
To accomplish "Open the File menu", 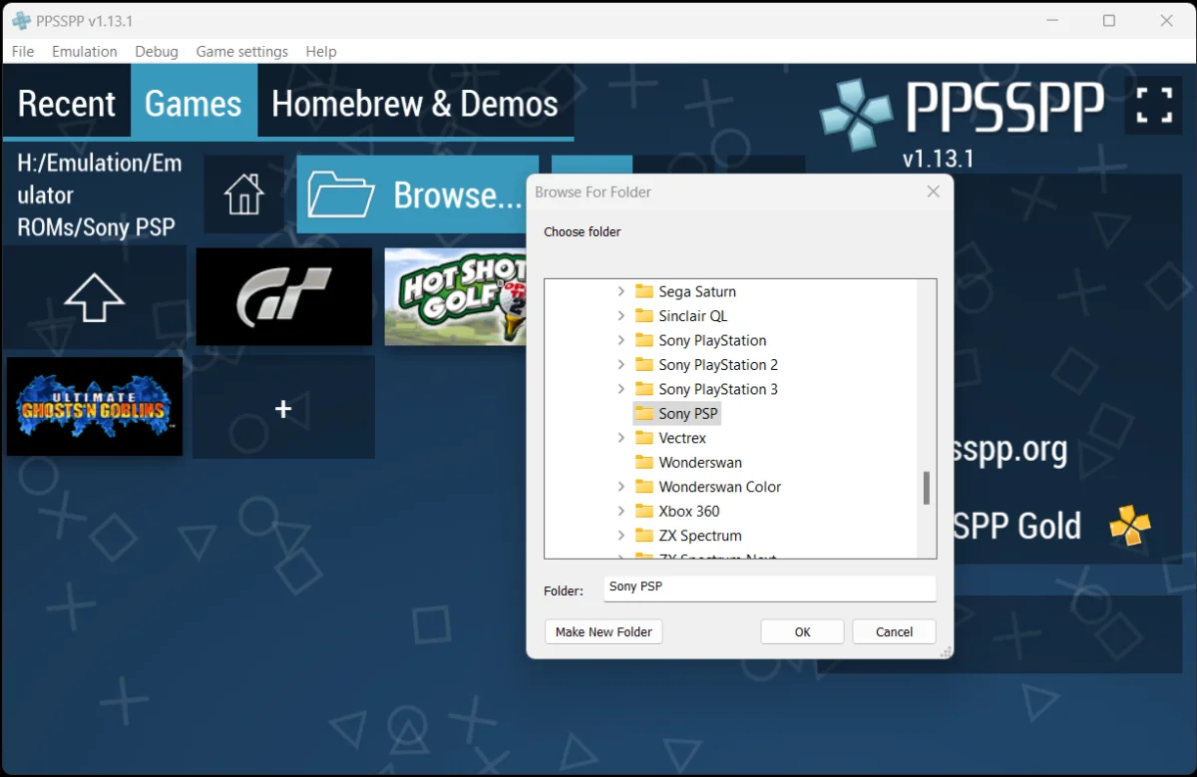I will point(22,51).
